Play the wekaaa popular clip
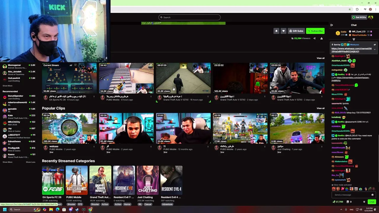The height and width of the screenshot is (213, 379). pyautogui.click(x=69, y=128)
